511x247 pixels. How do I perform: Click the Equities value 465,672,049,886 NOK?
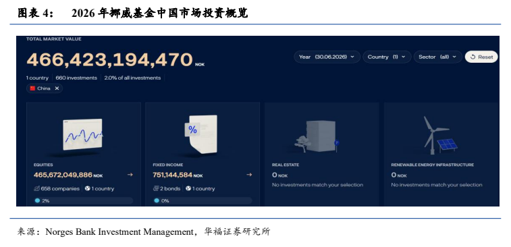pos(68,175)
